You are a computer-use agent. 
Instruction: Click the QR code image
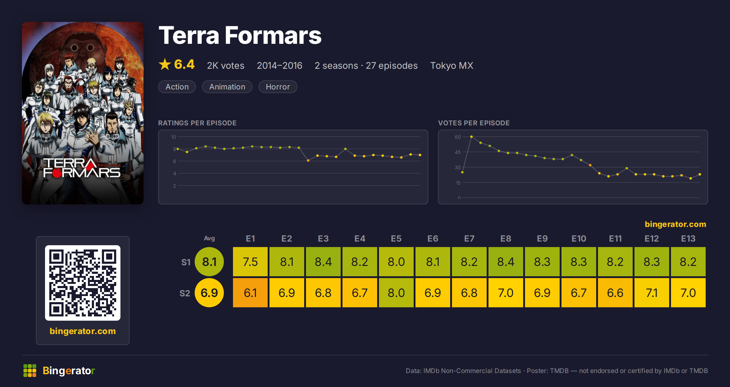click(83, 283)
